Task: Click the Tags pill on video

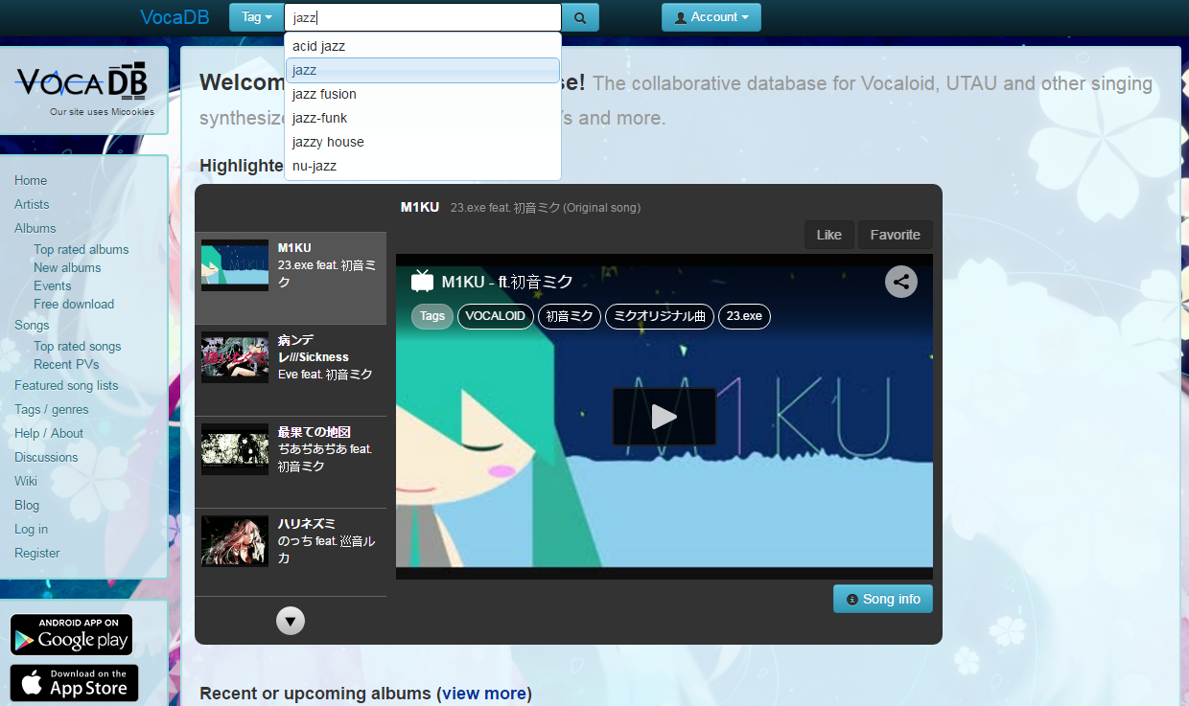Action: tap(432, 316)
